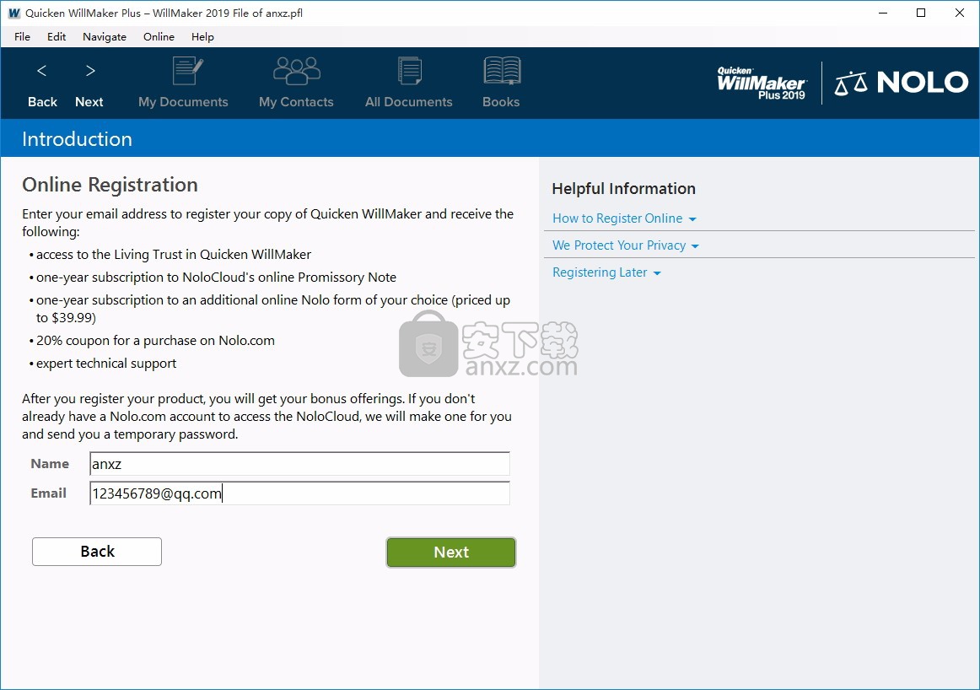Open All Documents from the toolbar

coord(409,84)
